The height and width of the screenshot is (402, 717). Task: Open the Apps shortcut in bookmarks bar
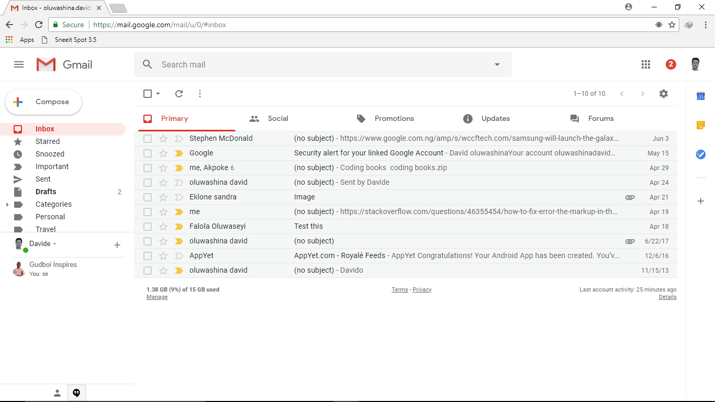coord(19,40)
